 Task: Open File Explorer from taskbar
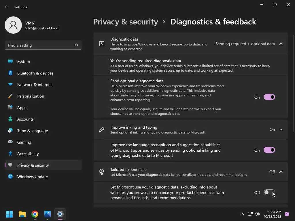tap(22, 214)
